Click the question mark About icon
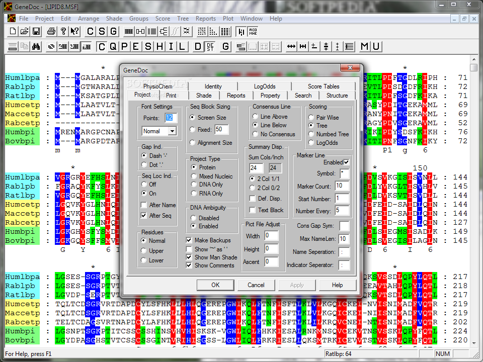 (x=63, y=31)
